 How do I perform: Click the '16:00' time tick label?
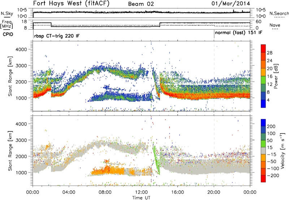[x=177, y=192]
